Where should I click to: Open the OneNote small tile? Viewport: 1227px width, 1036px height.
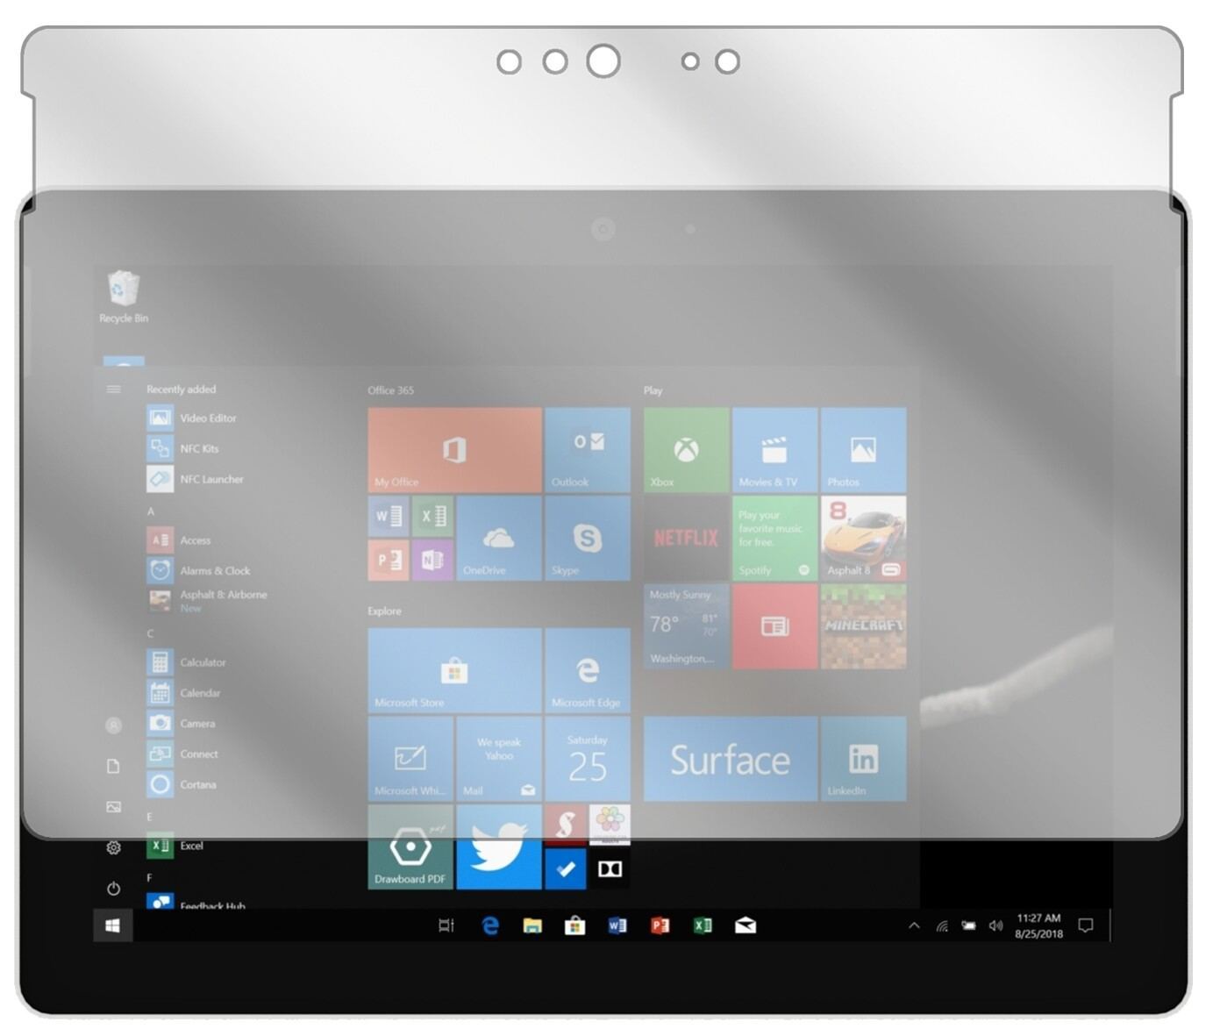[x=432, y=560]
